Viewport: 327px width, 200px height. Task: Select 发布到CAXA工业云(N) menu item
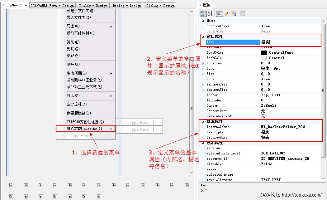pyautogui.click(x=84, y=80)
